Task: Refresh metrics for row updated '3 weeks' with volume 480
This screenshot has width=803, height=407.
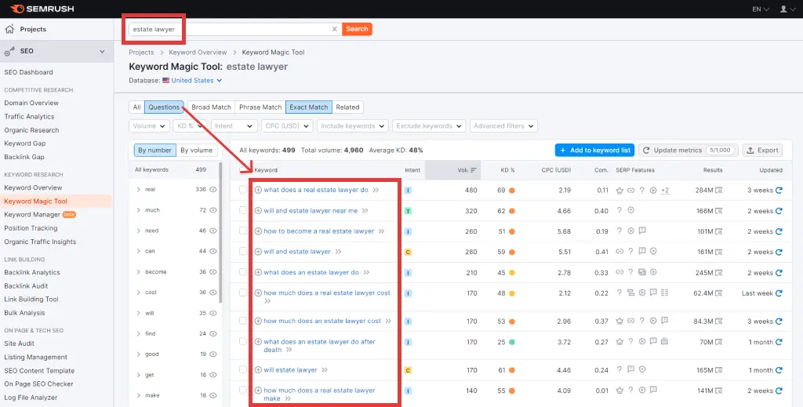Action: point(779,190)
